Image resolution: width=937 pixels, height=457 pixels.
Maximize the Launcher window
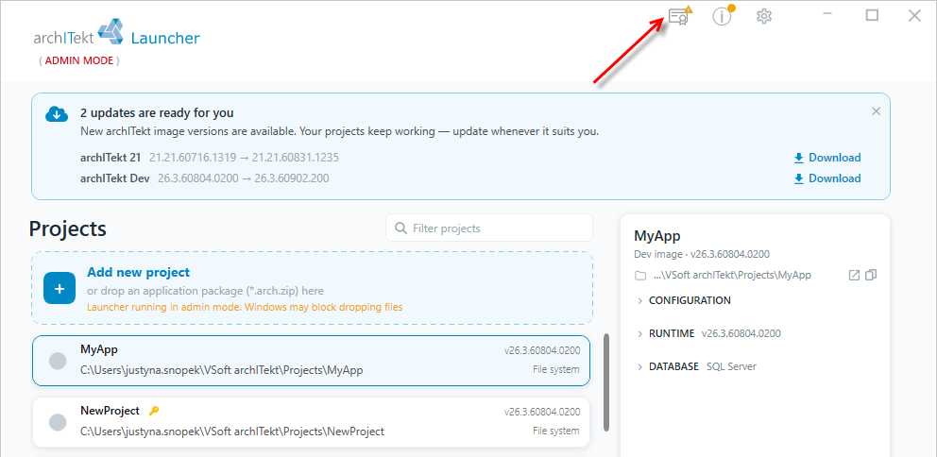(873, 15)
